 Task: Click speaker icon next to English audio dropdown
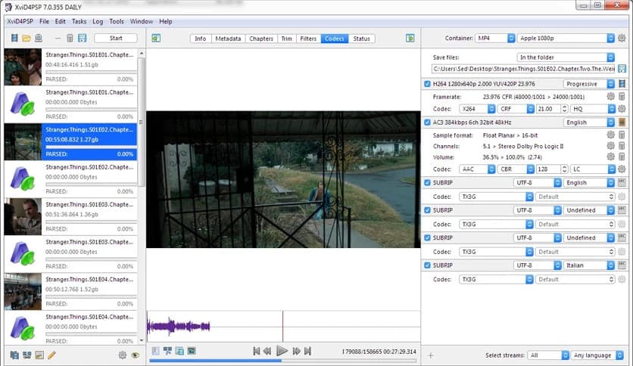tap(622, 123)
